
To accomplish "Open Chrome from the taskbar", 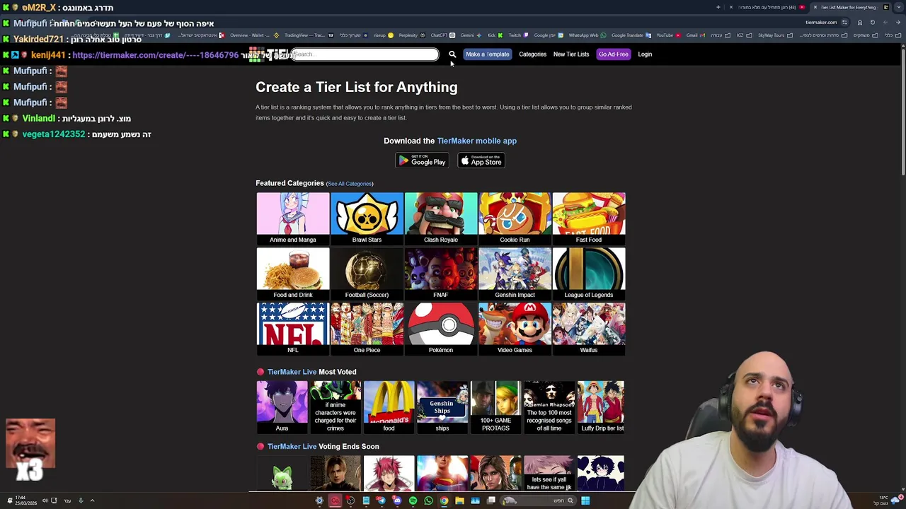I will pos(444,501).
